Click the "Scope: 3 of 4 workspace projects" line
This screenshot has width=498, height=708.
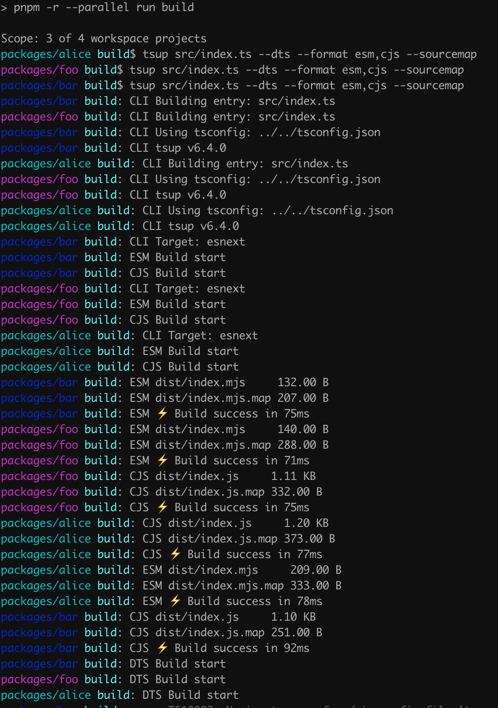pos(104,39)
